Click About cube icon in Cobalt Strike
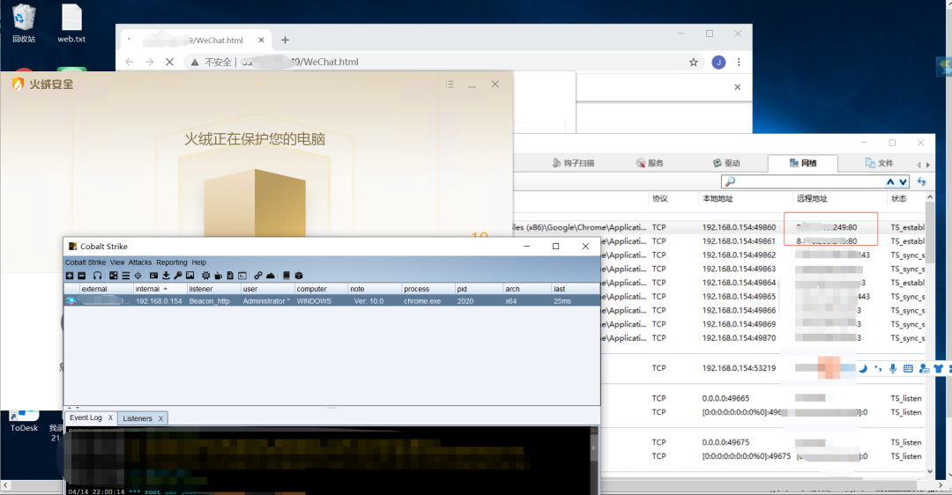 tap(299, 276)
